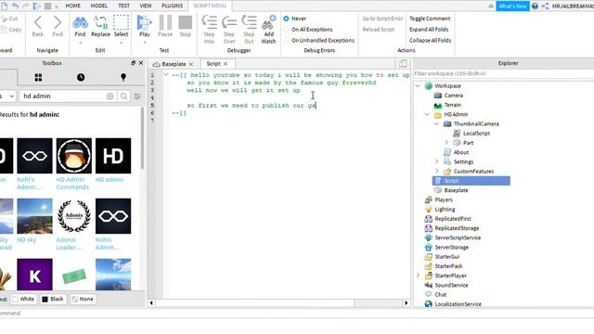Select the LocalScript item in Explorer

coord(476,134)
